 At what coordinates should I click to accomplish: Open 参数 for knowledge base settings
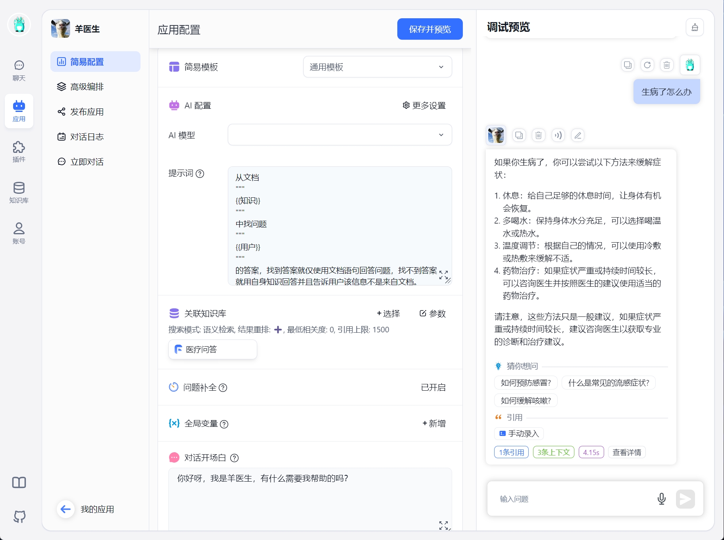click(433, 313)
